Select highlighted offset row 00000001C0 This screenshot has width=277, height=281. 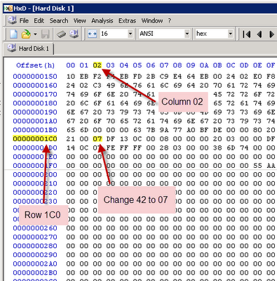[x=35, y=139]
